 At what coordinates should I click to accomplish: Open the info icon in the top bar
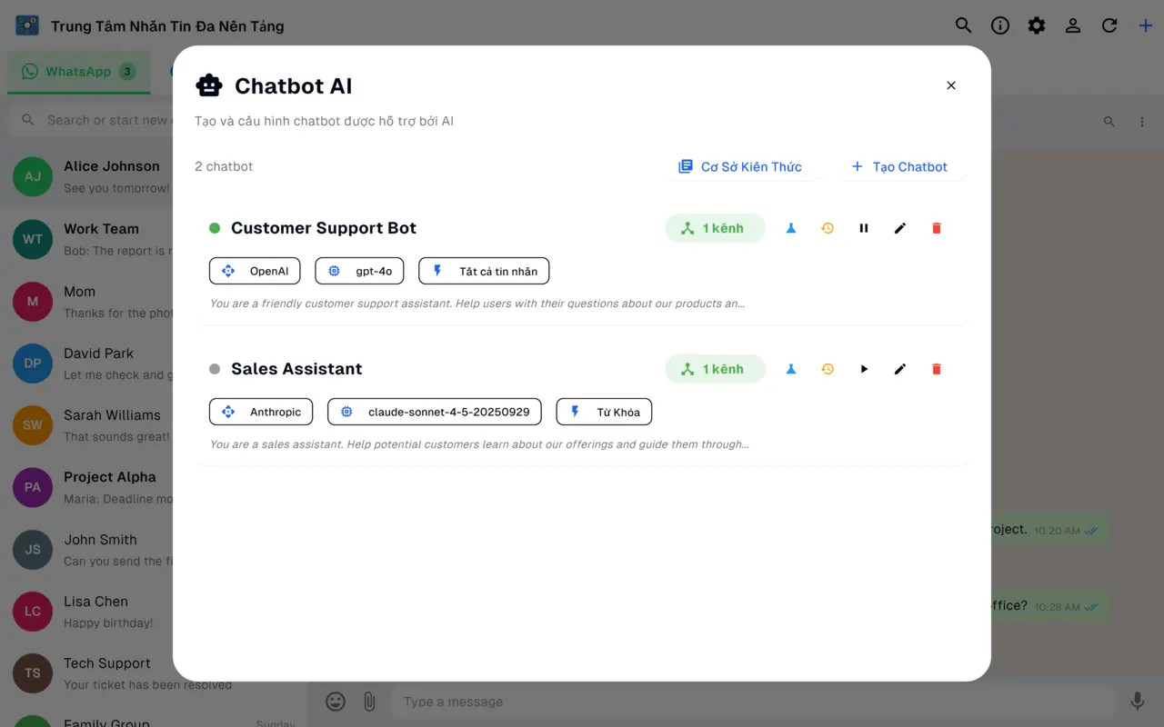[x=1000, y=25]
